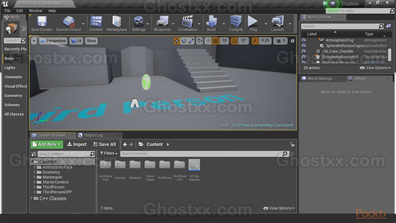The width and height of the screenshot is (396, 223).
Task: Open the Marketplace icon
Action: click(x=117, y=23)
